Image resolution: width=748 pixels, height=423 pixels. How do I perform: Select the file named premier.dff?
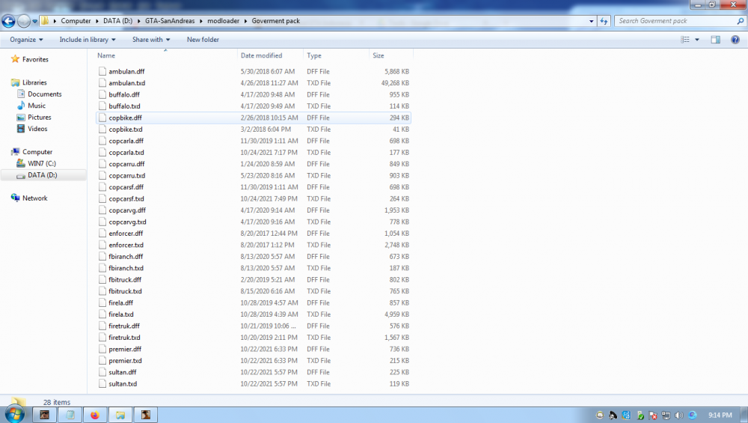tap(125, 349)
